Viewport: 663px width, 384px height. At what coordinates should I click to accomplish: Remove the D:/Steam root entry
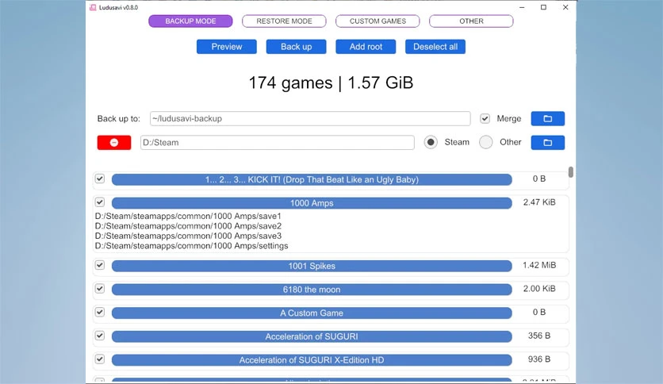(114, 143)
